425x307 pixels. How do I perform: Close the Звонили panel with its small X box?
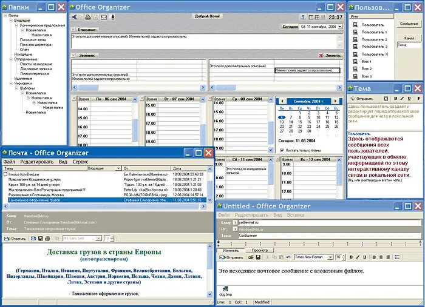click(x=73, y=55)
